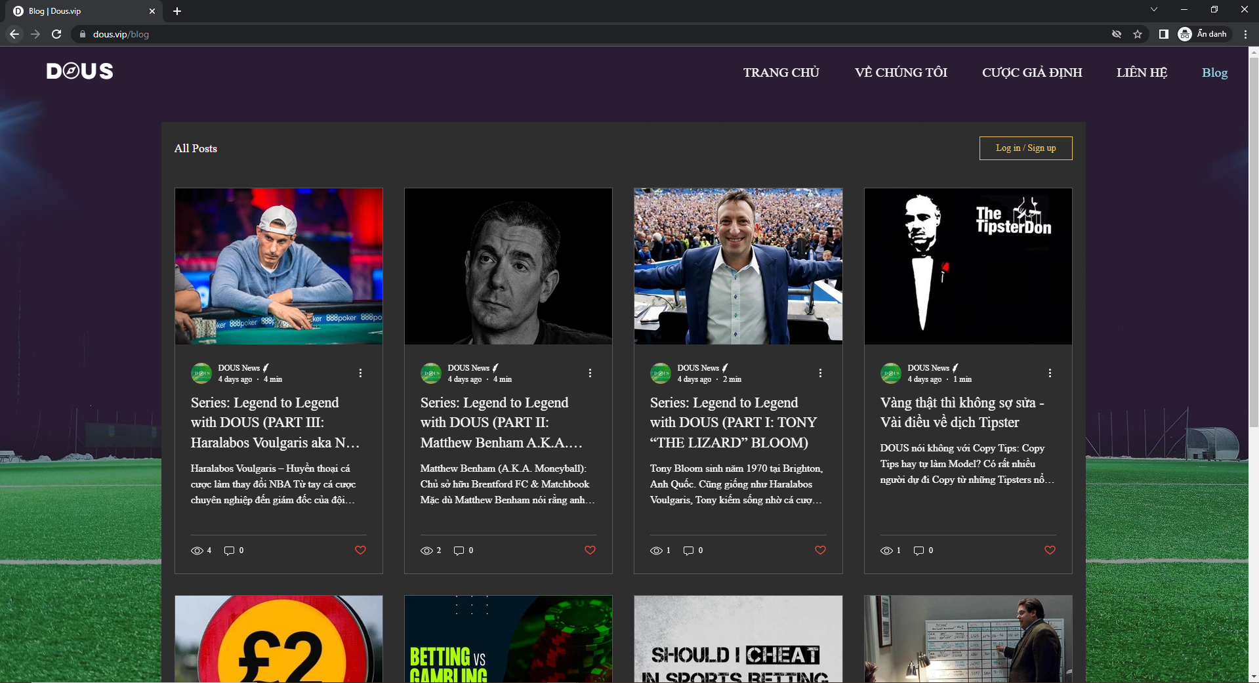Click the third-party cookie blocked eye icon
1259x683 pixels.
click(x=1117, y=34)
